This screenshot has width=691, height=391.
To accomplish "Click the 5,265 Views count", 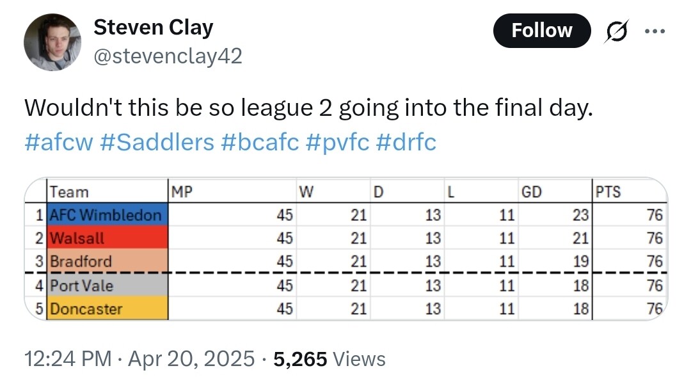I will coord(330,358).
